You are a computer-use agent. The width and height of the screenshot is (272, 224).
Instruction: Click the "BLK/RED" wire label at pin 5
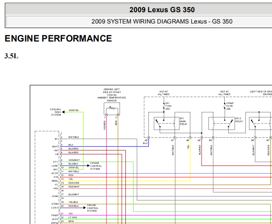(74, 149)
